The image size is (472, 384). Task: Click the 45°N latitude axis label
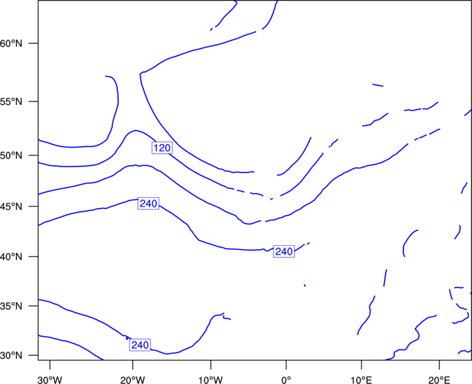click(x=11, y=206)
